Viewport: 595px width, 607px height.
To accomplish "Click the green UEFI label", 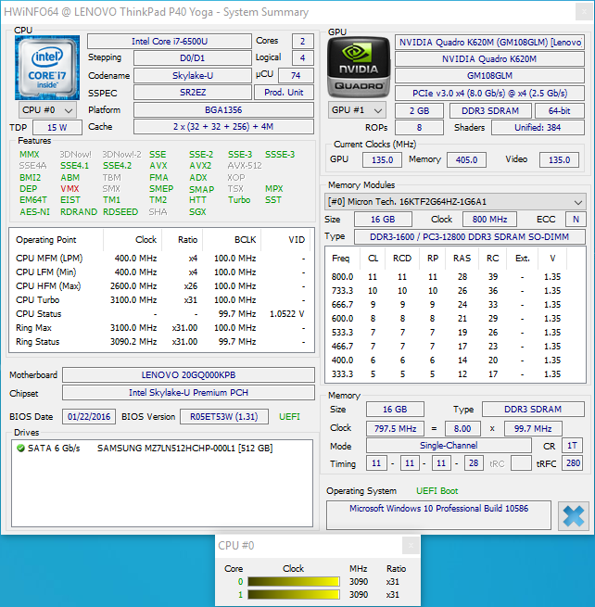I will click(x=289, y=416).
